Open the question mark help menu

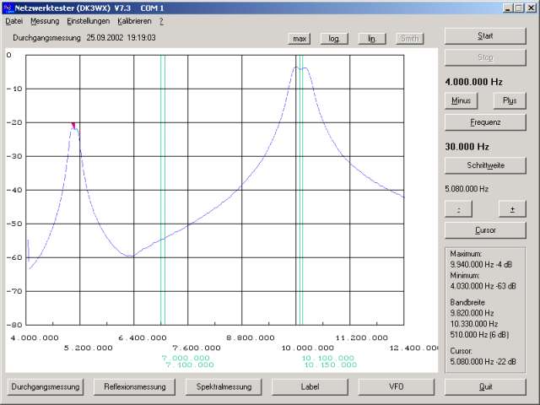coord(161,21)
